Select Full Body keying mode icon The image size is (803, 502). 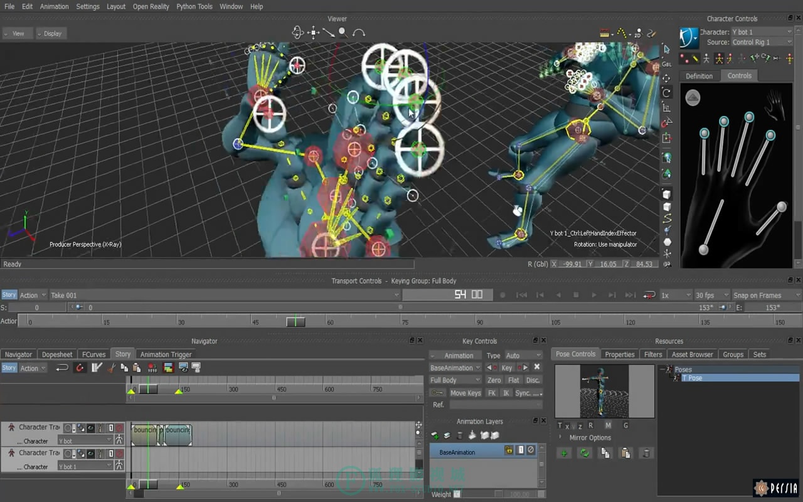719,58
